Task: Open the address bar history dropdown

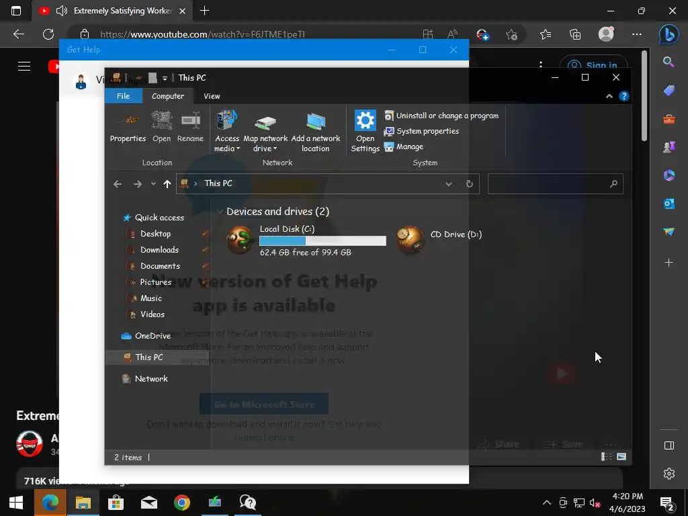Action: (x=448, y=184)
